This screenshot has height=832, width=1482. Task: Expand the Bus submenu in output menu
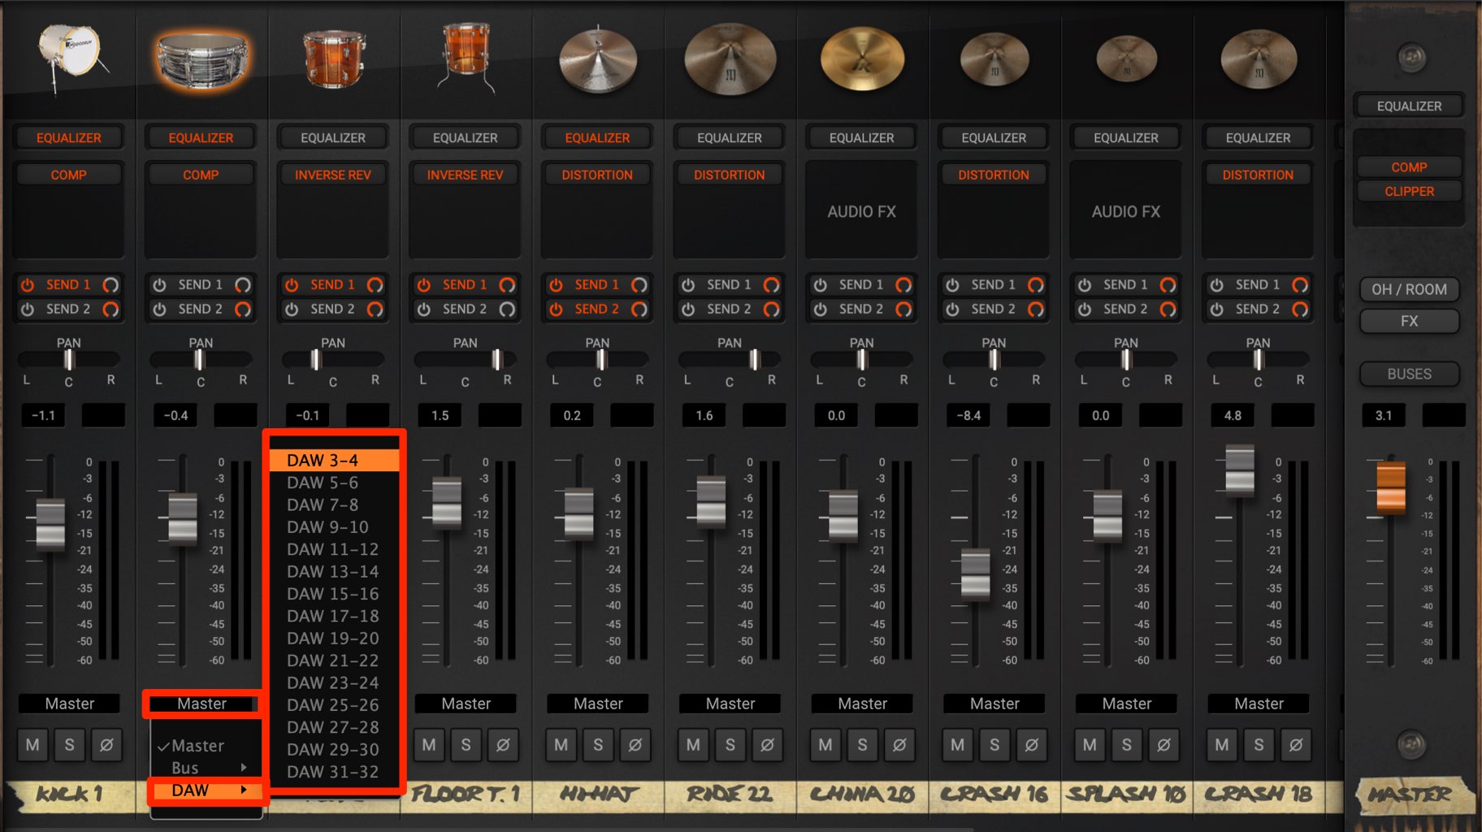[206, 768]
